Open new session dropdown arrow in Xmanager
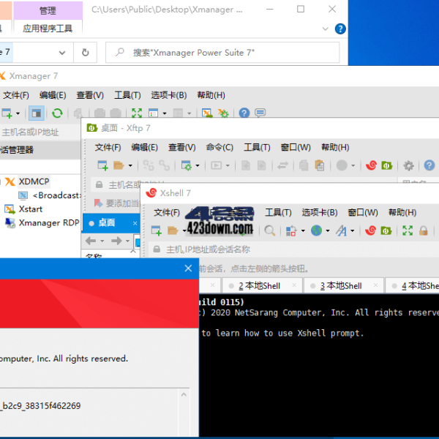The image size is (439, 439). click(18, 113)
